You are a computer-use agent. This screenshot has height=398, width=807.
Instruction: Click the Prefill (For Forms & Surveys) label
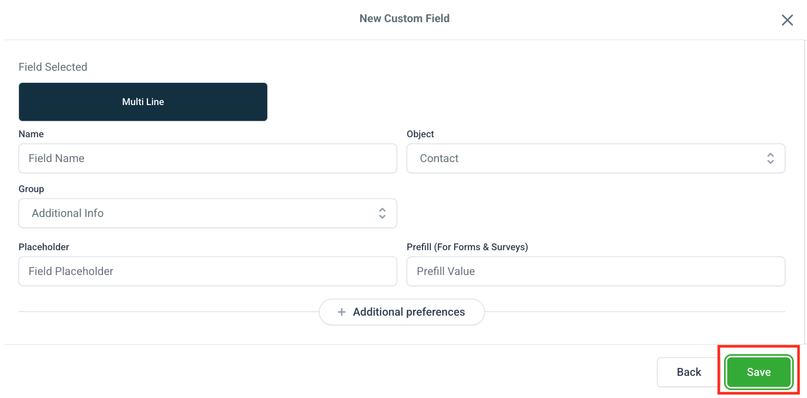(x=467, y=247)
